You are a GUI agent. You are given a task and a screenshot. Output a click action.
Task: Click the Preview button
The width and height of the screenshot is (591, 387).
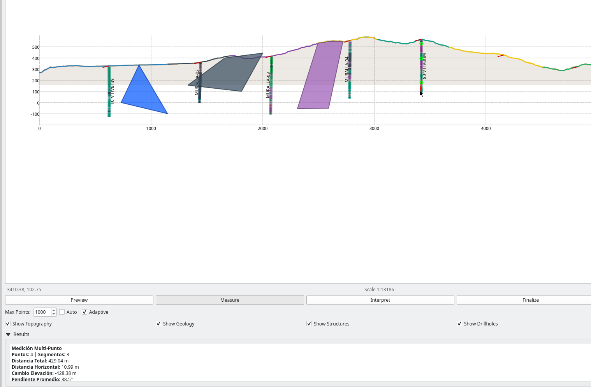(79, 300)
